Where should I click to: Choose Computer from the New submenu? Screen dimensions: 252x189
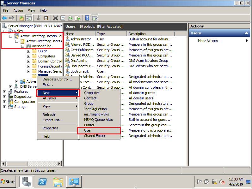(x=100, y=93)
